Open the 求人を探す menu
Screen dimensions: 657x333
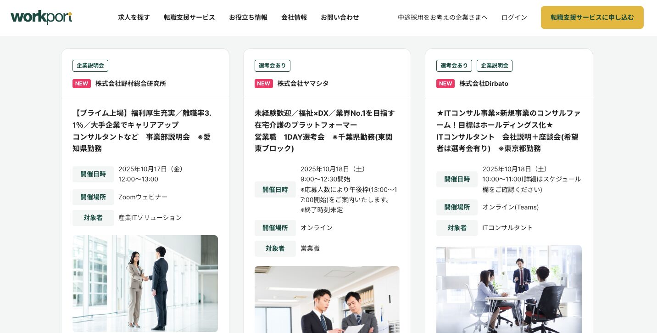(134, 17)
